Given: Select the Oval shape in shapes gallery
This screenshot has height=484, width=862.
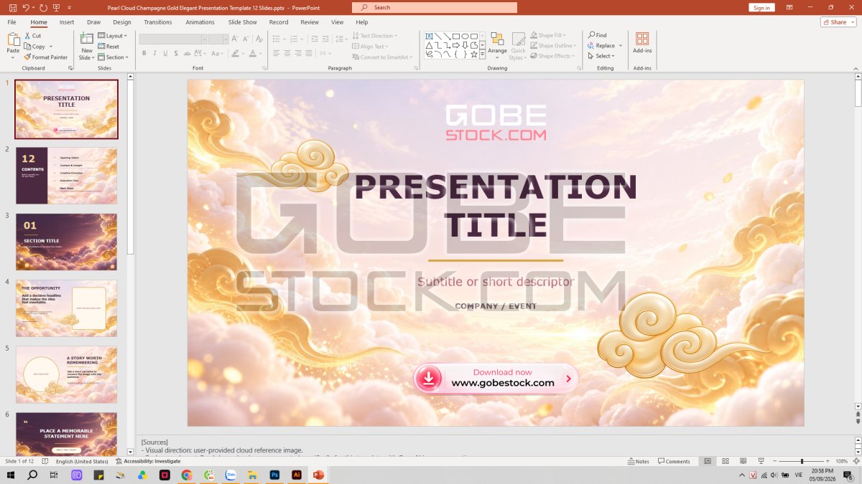Looking at the screenshot, I should point(465,36).
